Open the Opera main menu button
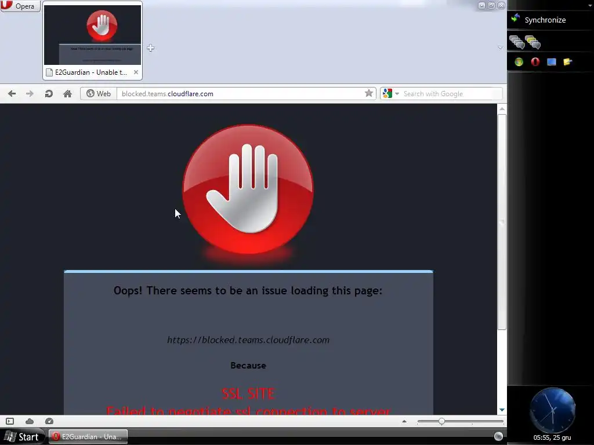 click(20, 6)
